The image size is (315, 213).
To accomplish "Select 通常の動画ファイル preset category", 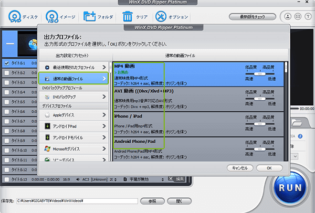I will click(x=73, y=79).
